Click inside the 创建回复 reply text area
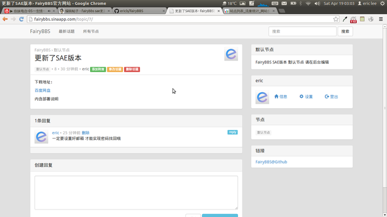Screen dimensions: 387x217 pos(136,193)
